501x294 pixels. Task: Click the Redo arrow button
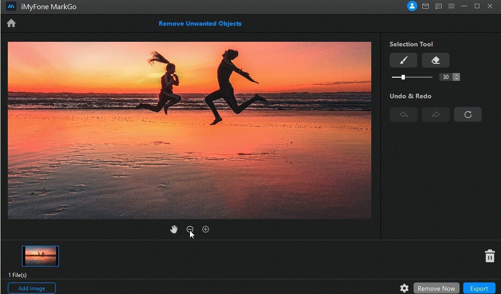click(x=436, y=114)
